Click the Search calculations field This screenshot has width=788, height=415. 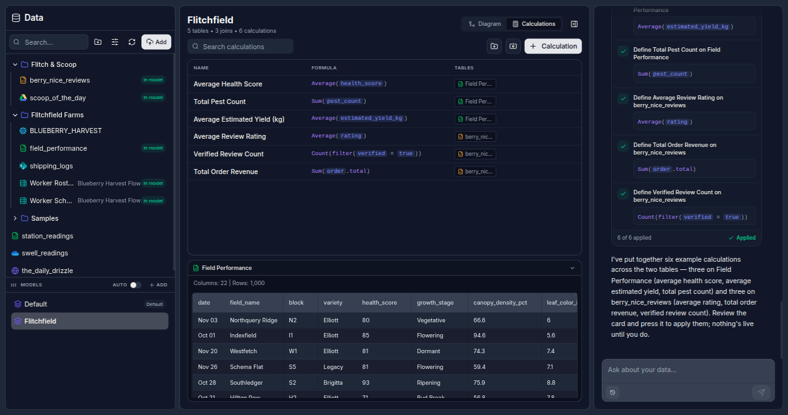241,47
